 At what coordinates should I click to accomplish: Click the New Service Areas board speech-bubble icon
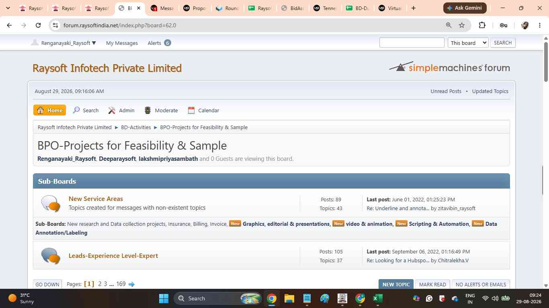pos(51,203)
